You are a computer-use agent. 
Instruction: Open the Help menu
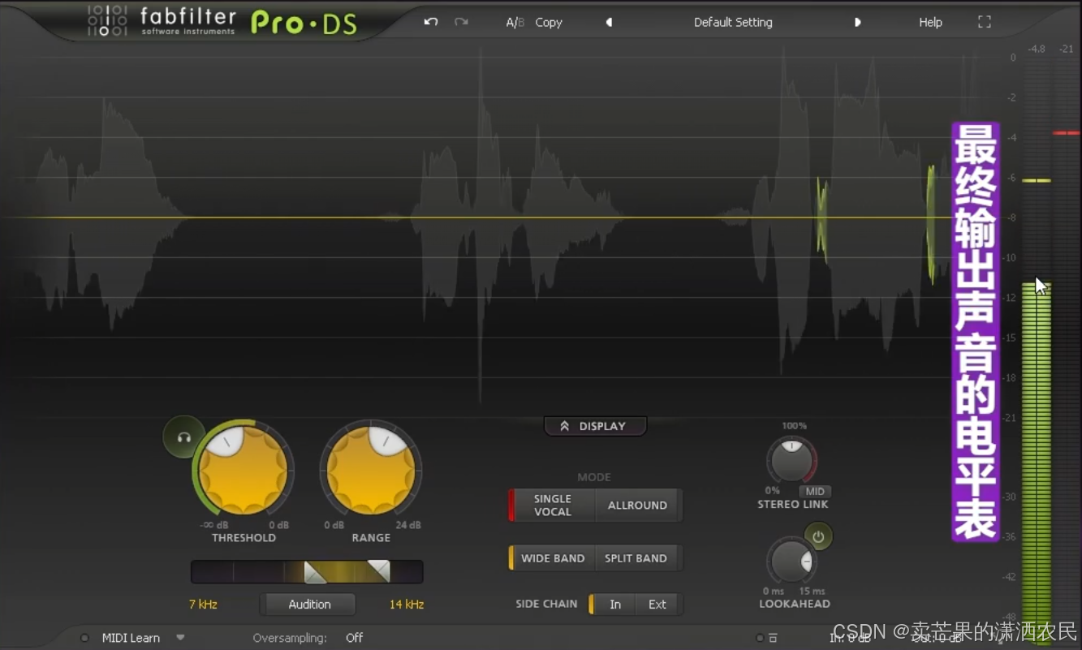click(x=930, y=23)
